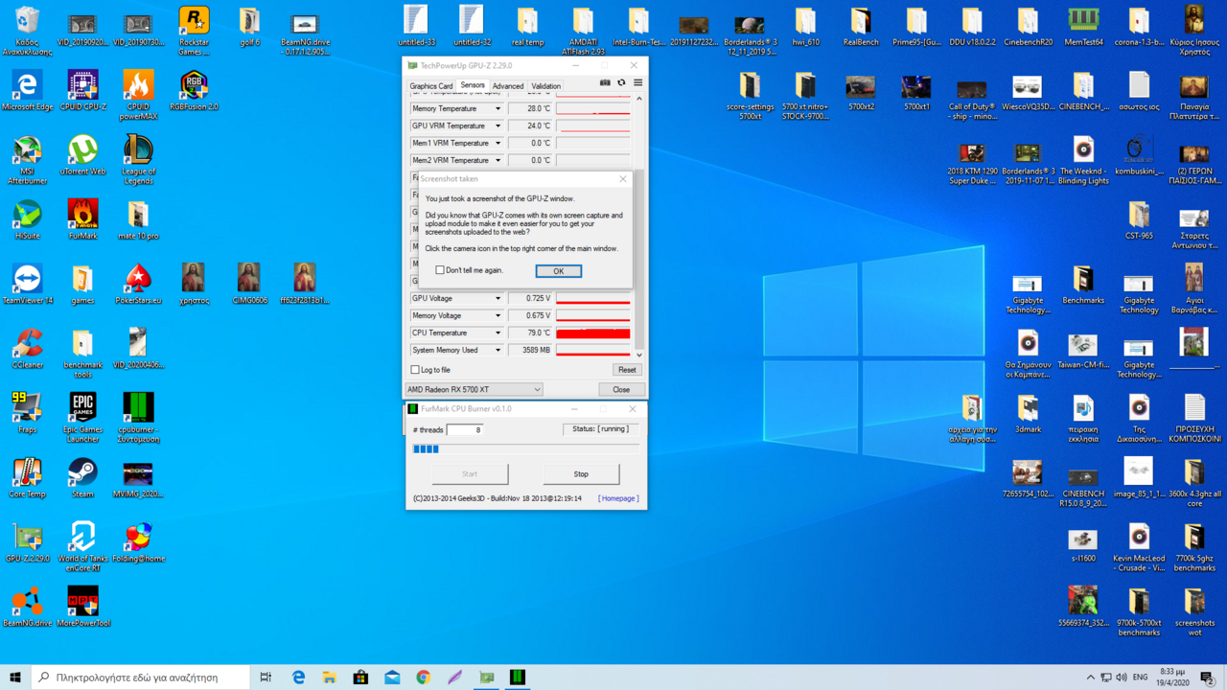Click the taskbar volume icon
Viewport: 1227px width, 690px height.
point(1122,678)
